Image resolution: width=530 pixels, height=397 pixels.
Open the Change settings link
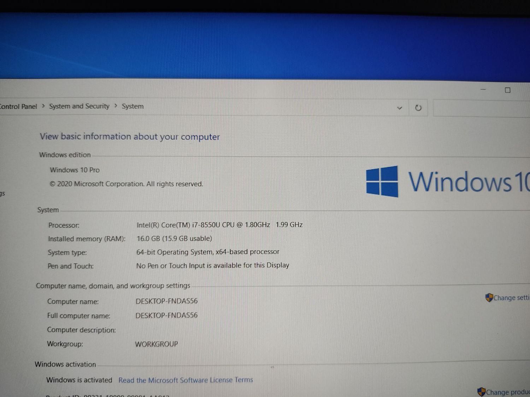pos(512,298)
